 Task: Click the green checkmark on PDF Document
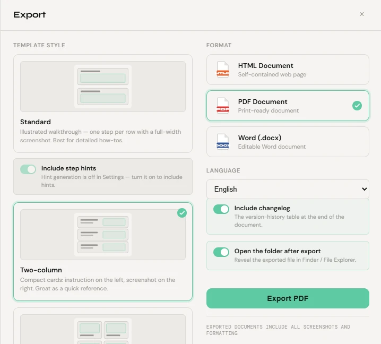click(357, 106)
